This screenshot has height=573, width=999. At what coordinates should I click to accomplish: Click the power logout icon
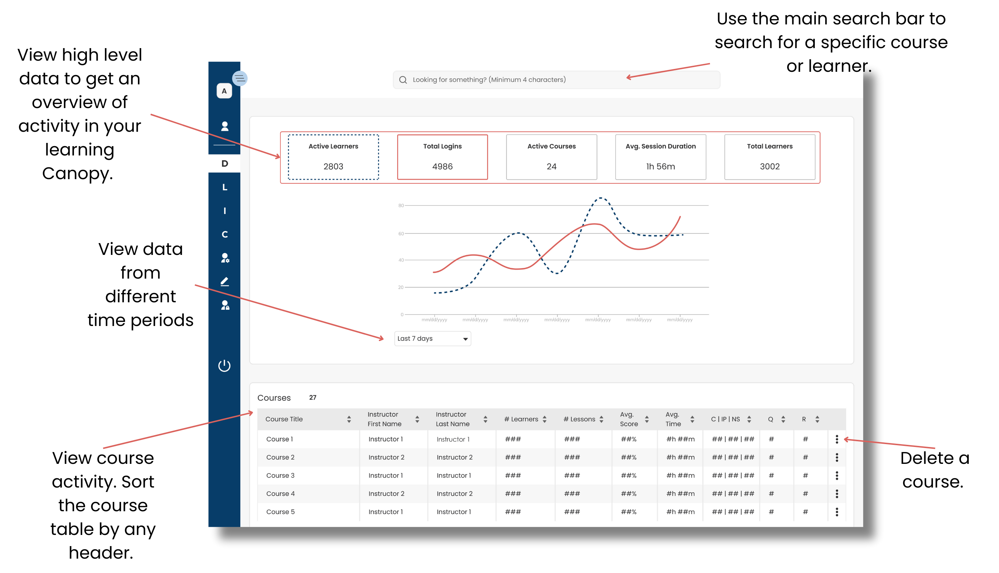pos(224,365)
